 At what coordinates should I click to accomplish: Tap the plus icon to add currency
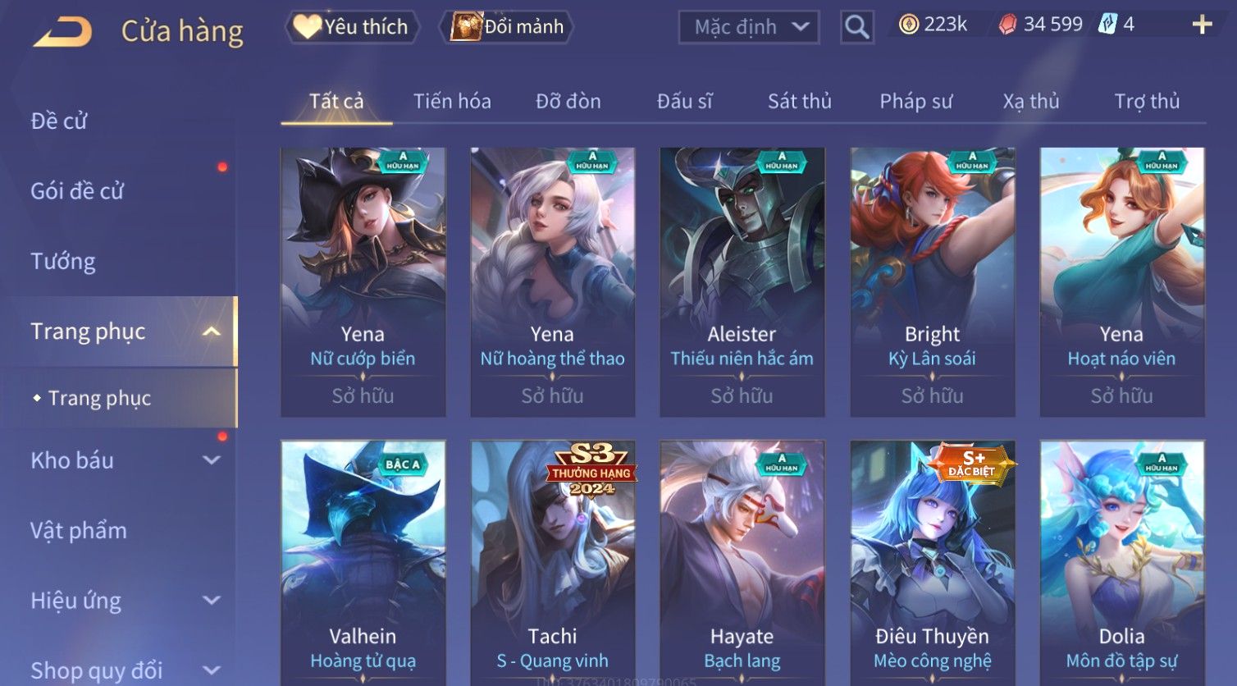pyautogui.click(x=1202, y=25)
